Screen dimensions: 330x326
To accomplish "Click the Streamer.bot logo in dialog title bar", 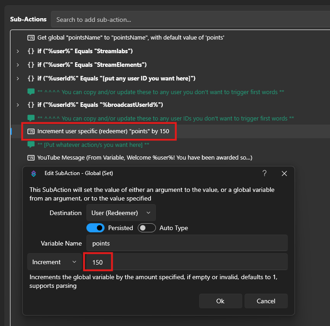I will [33, 174].
